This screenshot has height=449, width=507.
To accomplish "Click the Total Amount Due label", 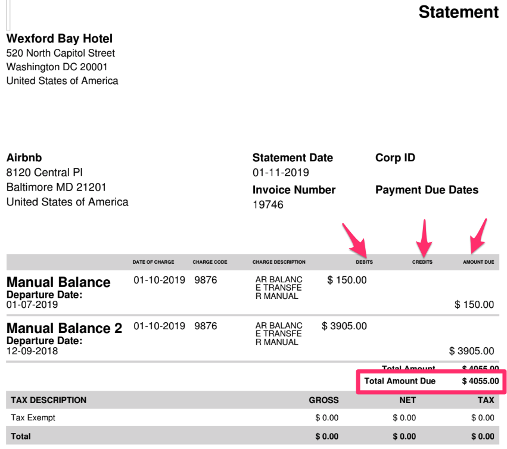I will pyautogui.click(x=400, y=381).
